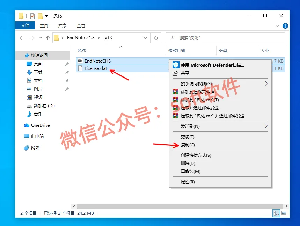Choose 重命名(M) in the context menu

click(x=220, y=171)
